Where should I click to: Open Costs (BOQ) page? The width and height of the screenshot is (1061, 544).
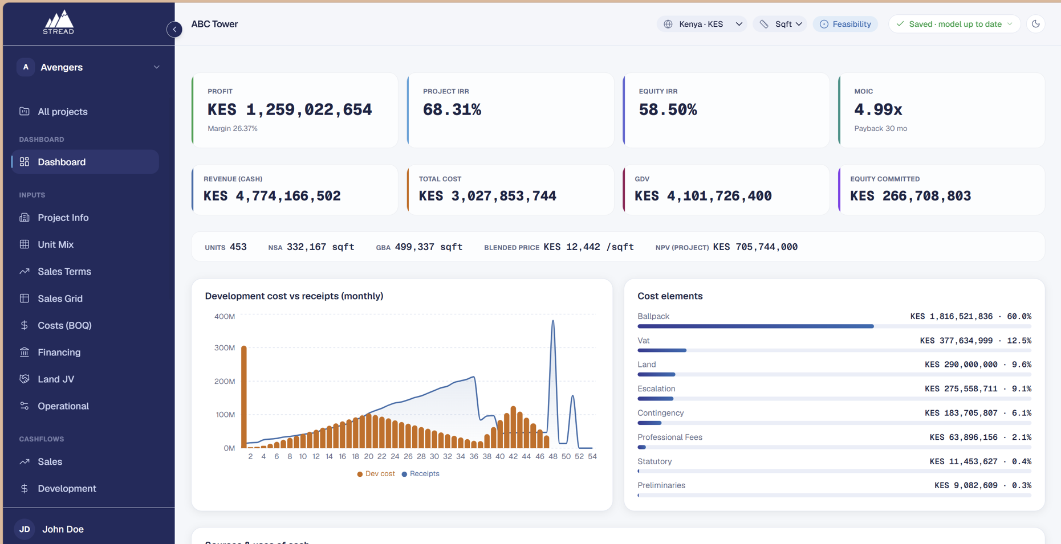pos(85,325)
